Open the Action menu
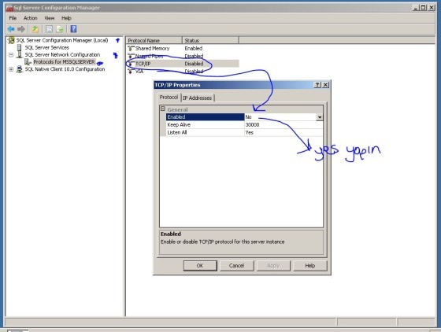Viewport: 441px width, 332px height. 31,18
